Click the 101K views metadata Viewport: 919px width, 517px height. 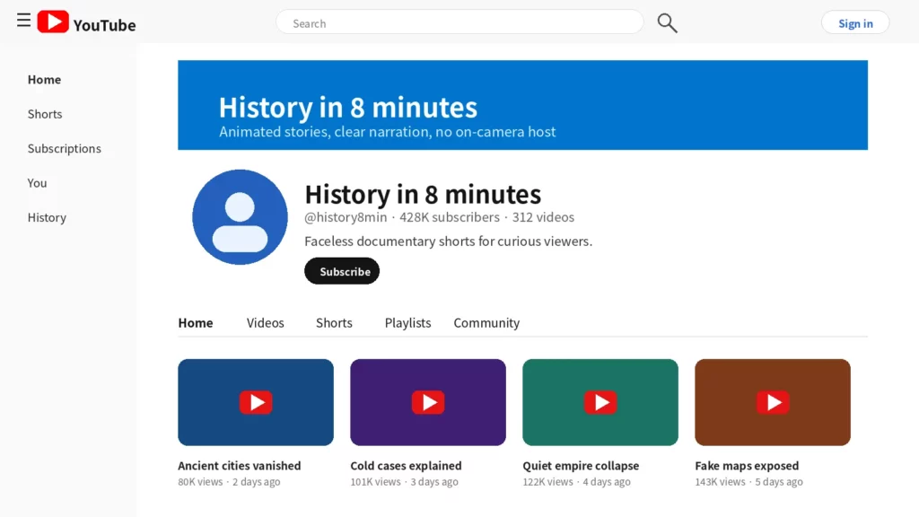[x=376, y=482]
